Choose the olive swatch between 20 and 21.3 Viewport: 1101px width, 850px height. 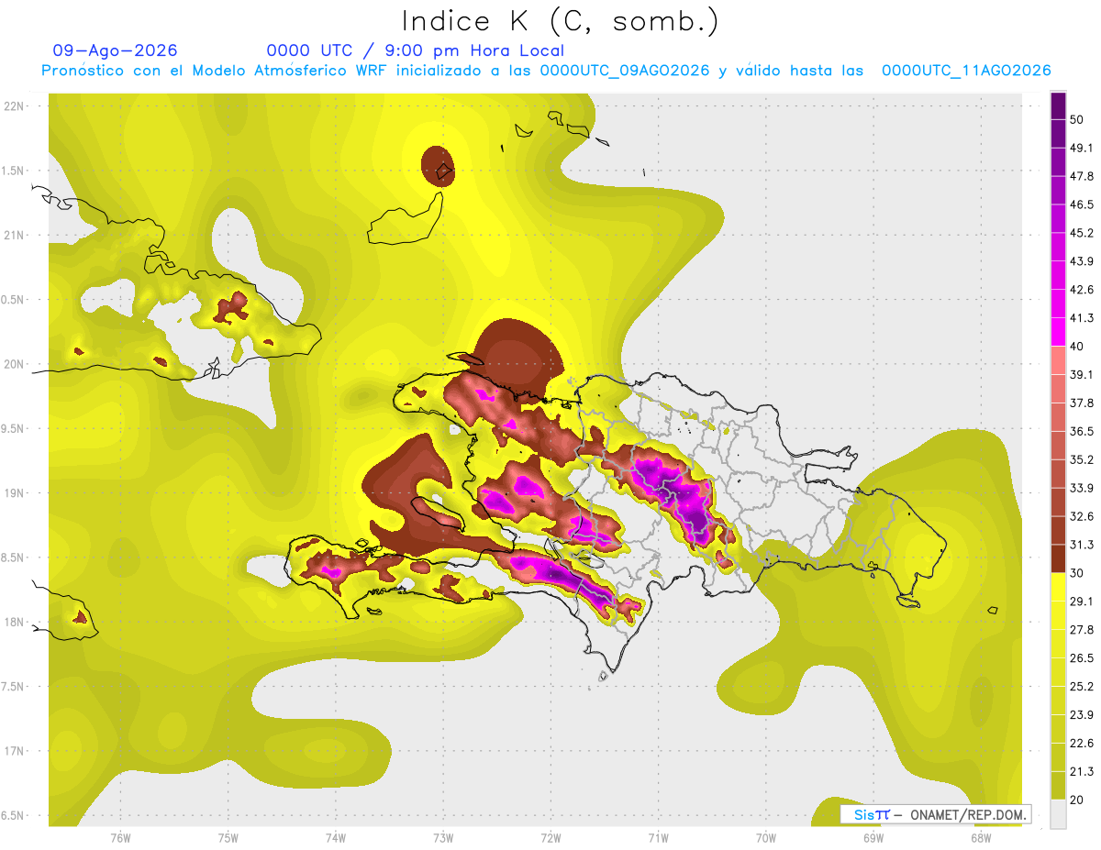point(1058,786)
